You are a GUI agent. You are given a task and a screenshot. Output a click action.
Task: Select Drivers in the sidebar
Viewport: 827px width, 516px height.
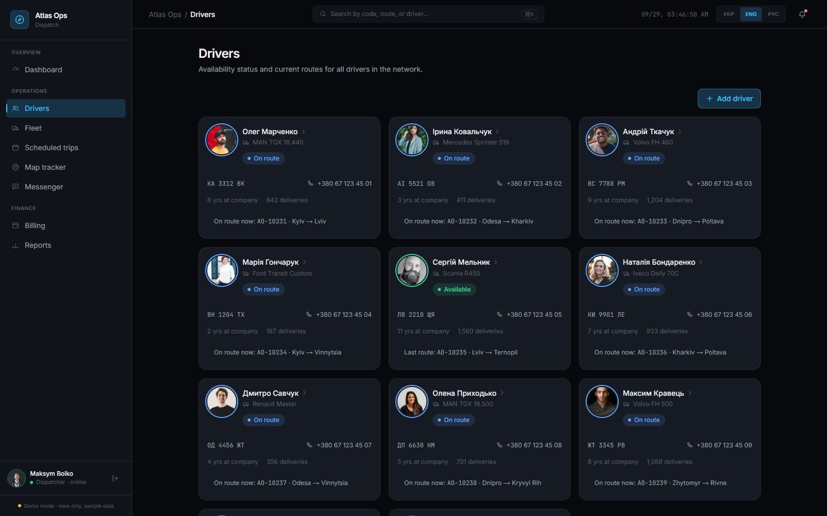tap(66, 108)
